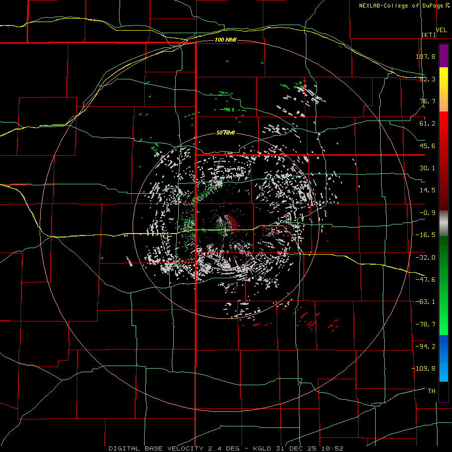
Task: Click the 50 NMI range ring label
Action: point(225,133)
